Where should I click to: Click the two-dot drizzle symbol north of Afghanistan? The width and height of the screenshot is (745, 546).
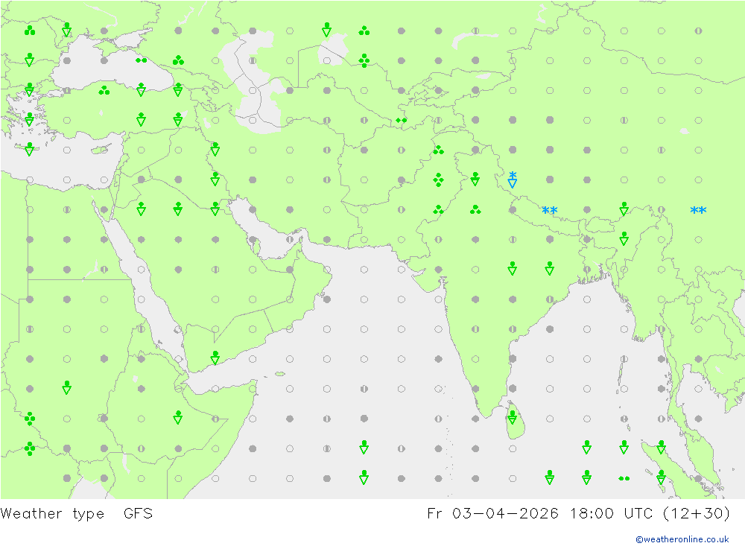tap(401, 120)
